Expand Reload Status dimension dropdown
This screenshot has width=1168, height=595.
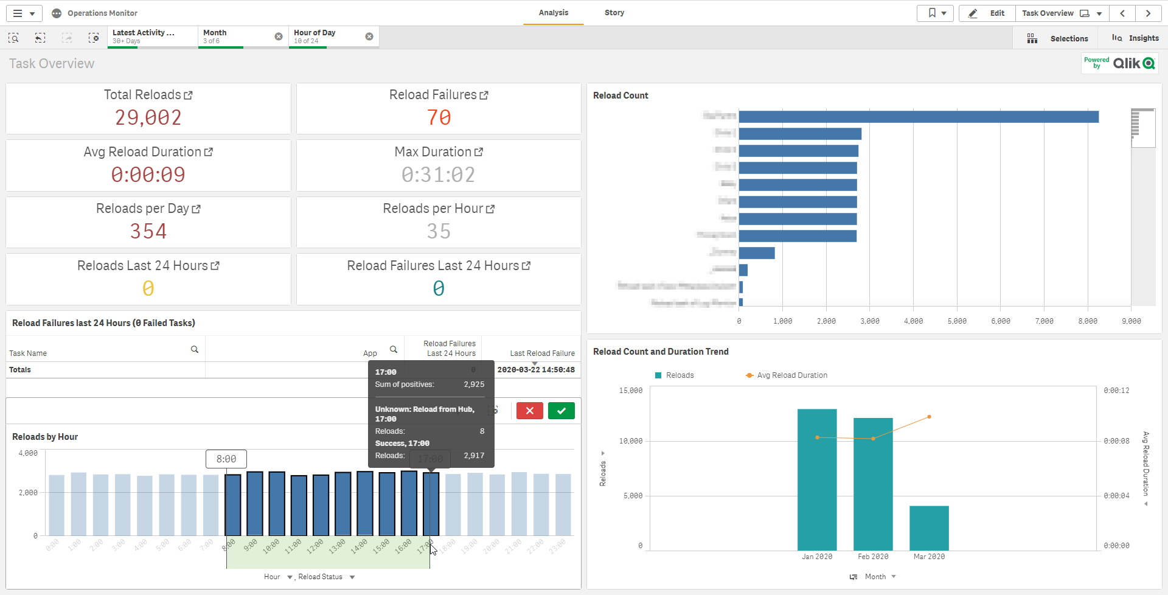[x=352, y=577]
